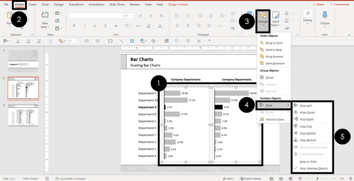Switch to the Insert tab

click(x=33, y=4)
